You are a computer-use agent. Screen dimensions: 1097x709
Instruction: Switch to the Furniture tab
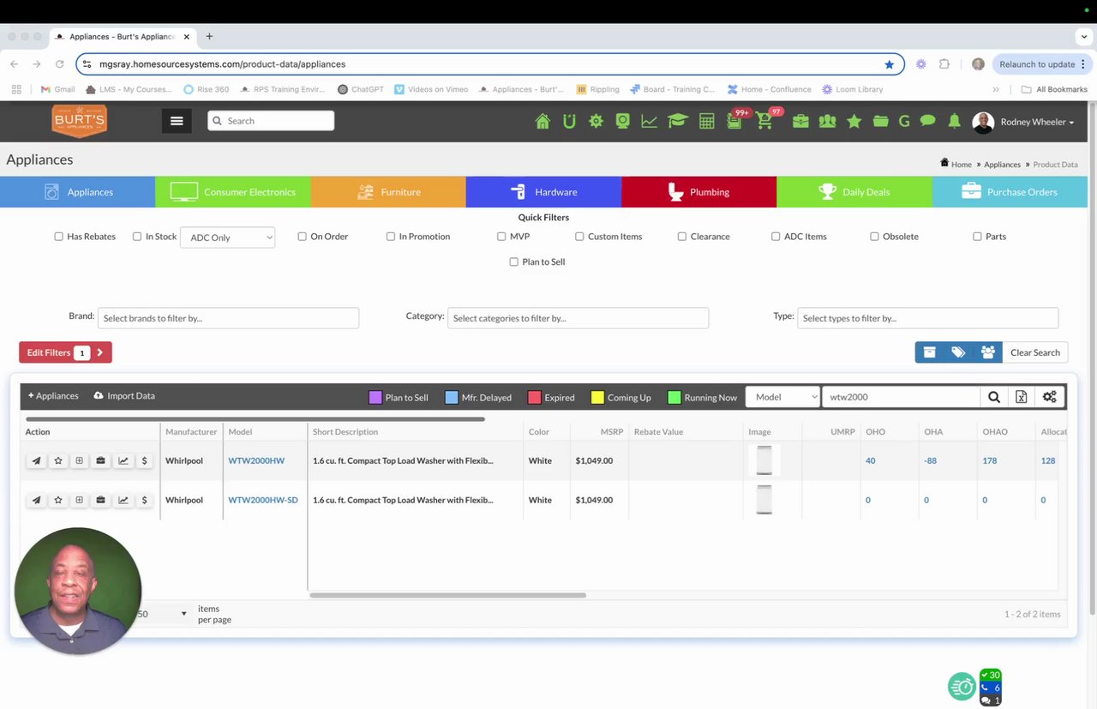pyautogui.click(x=388, y=192)
